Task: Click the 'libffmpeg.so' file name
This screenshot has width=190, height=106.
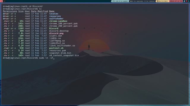Action: click(x=57, y=41)
